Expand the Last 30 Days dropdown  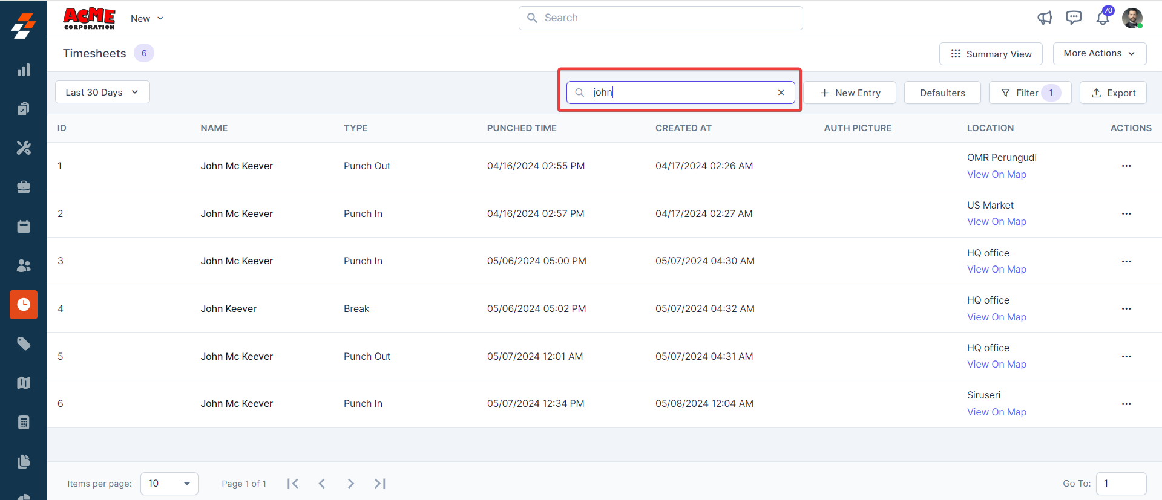[x=102, y=92]
